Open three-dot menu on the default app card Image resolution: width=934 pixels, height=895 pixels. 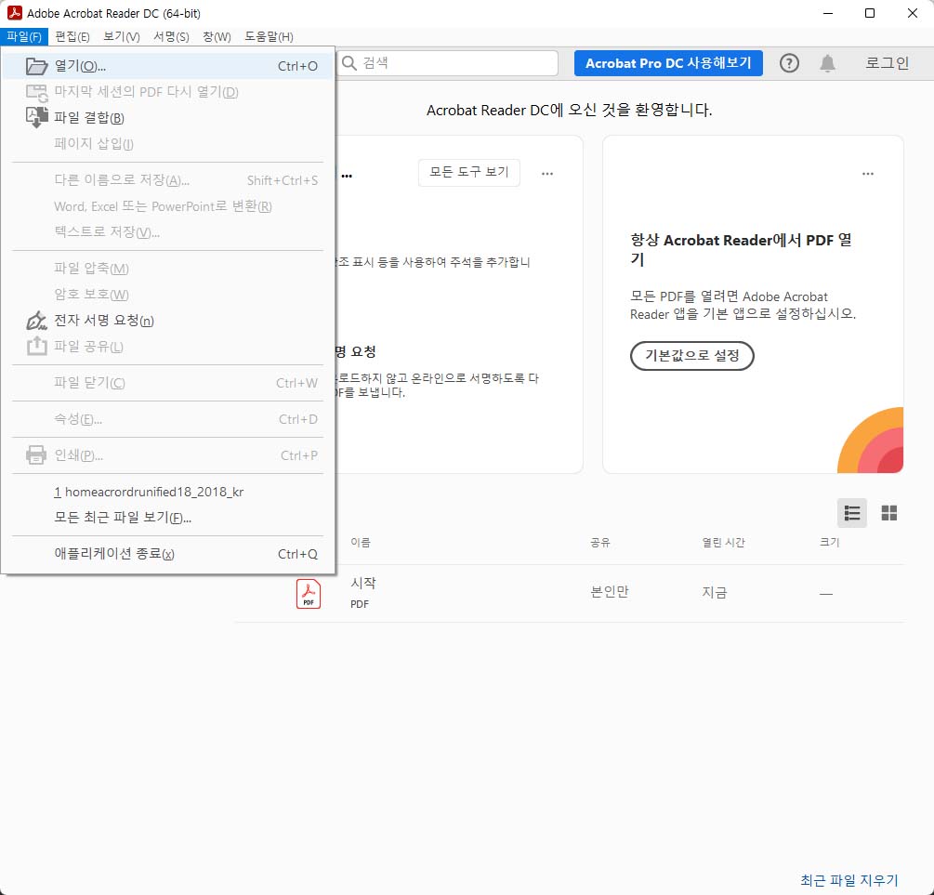point(868,174)
